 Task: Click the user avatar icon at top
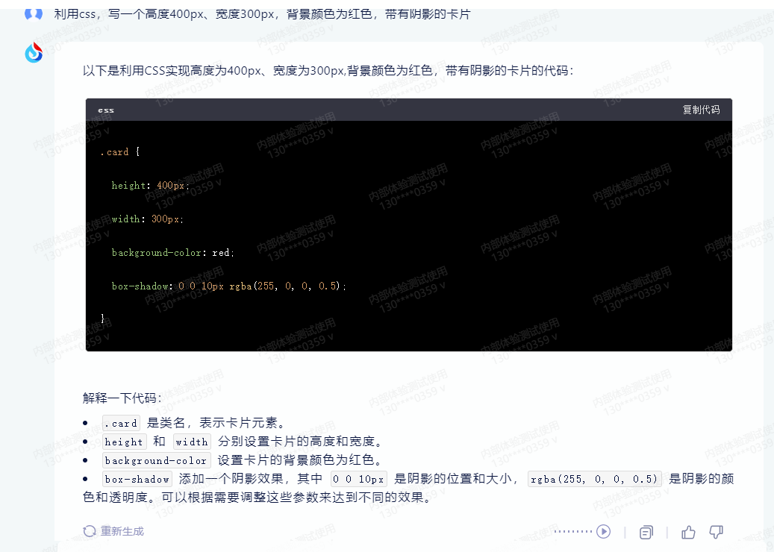(34, 14)
